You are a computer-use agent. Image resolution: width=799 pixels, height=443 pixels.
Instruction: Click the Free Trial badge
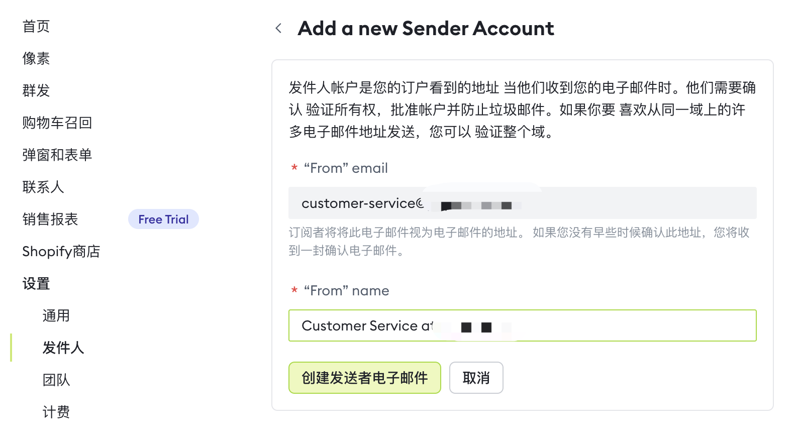click(163, 219)
